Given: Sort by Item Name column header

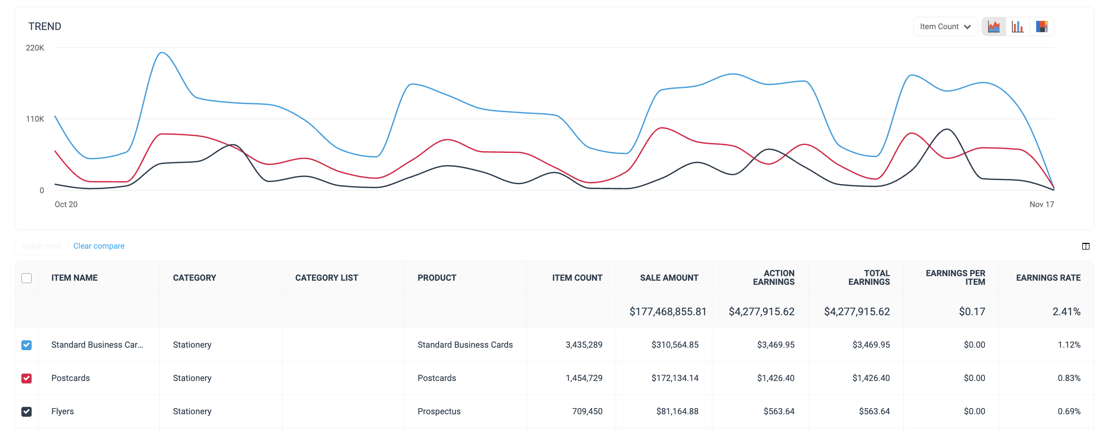Looking at the screenshot, I should click(x=74, y=278).
